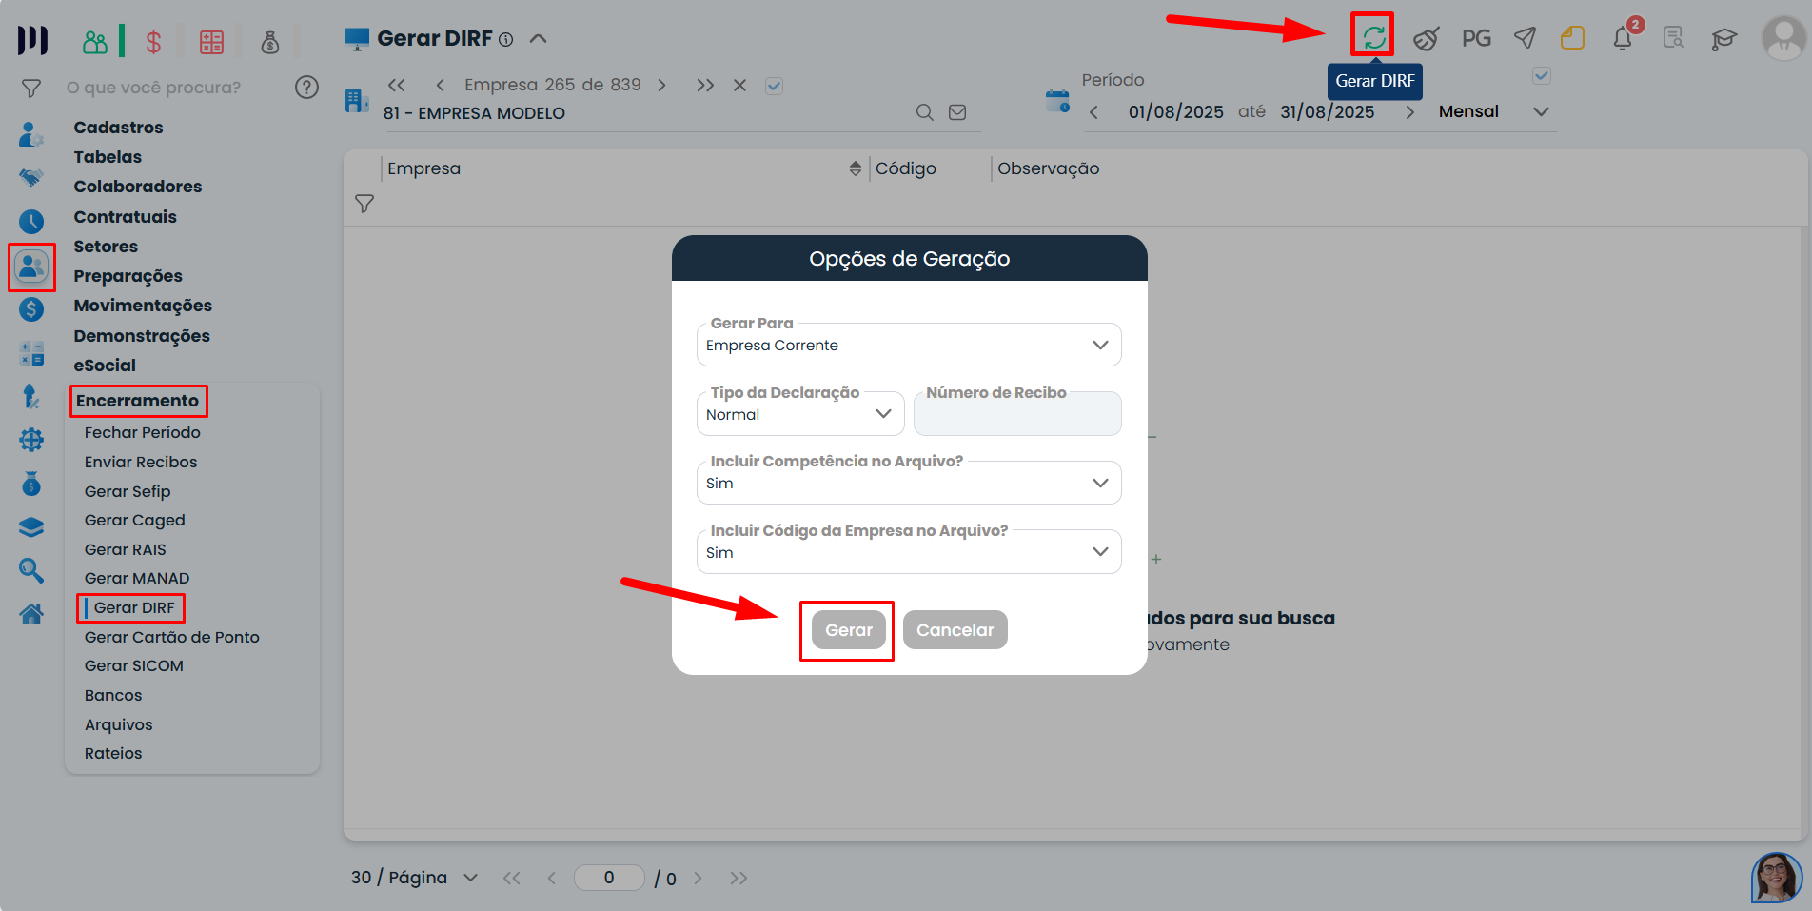Click the company search magnifier icon
Viewport: 1812px width, 911px height.
click(x=924, y=112)
